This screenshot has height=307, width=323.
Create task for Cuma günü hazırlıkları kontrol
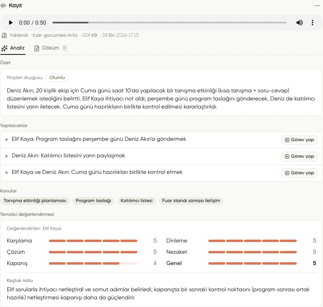pos(299,173)
